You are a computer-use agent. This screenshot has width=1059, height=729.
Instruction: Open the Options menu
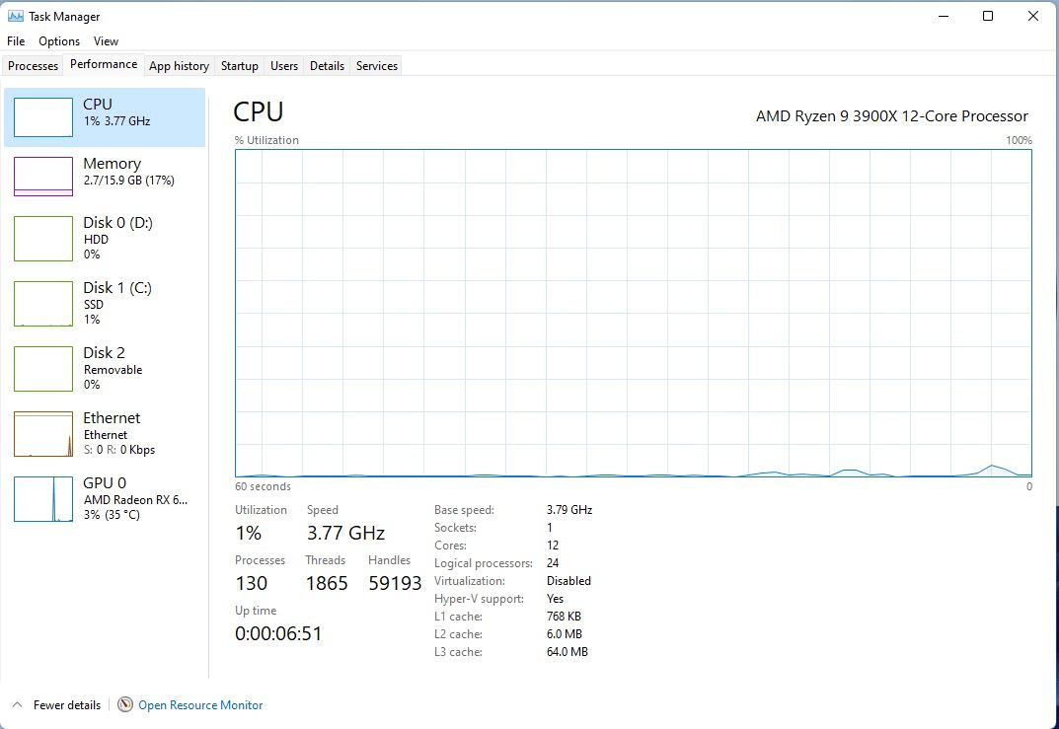point(59,41)
